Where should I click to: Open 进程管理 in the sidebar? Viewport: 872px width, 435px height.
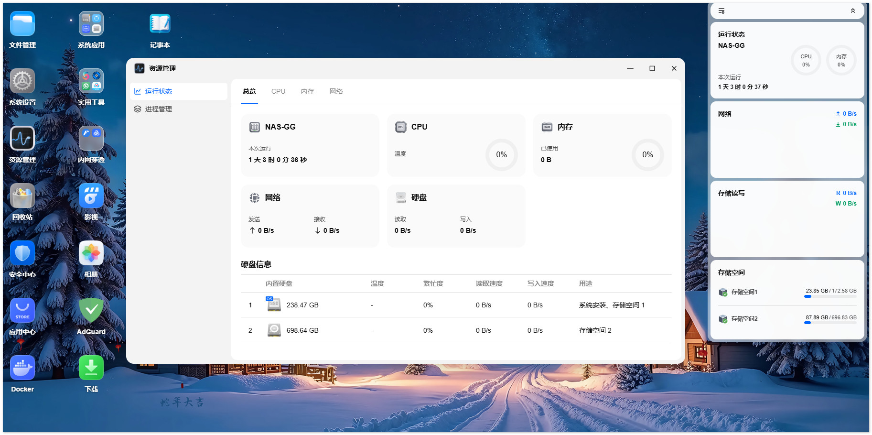tap(179, 109)
